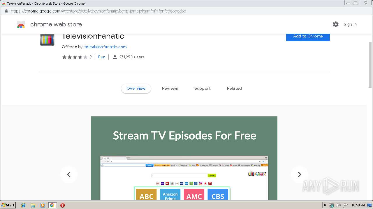Click the Stream TV Episodes screenshot
The height and width of the screenshot is (209, 373).
coord(184,158)
